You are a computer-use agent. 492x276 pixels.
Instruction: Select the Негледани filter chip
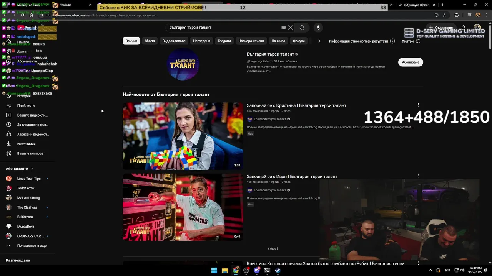pyautogui.click(x=201, y=41)
